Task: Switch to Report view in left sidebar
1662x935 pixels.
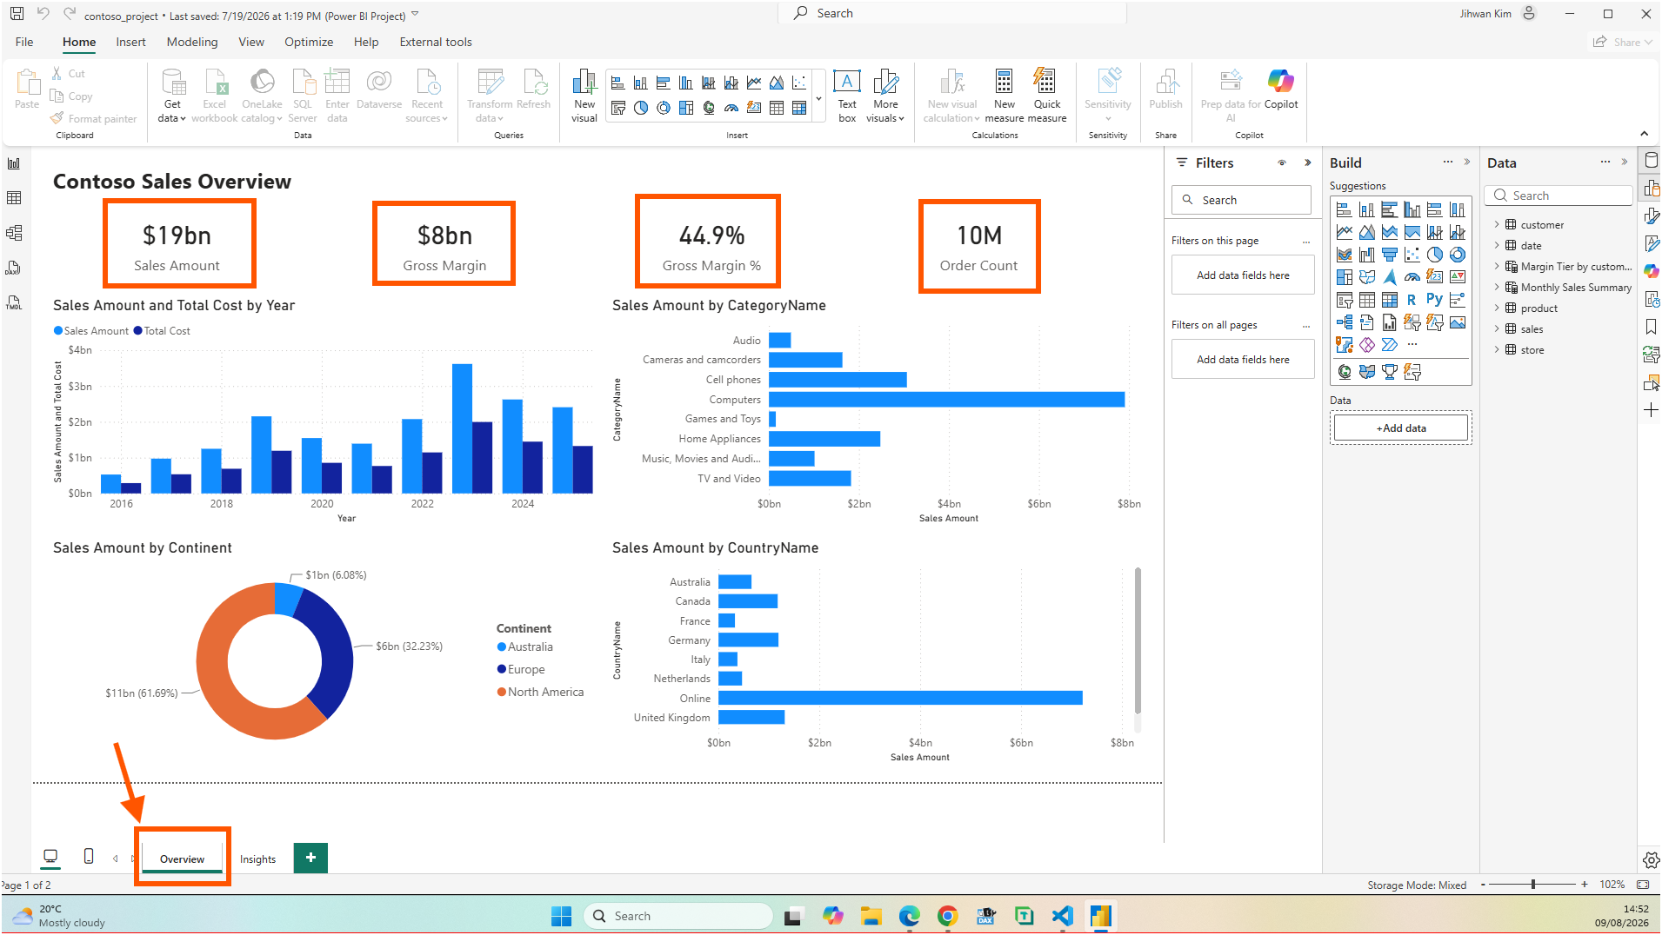Action: click(x=14, y=163)
